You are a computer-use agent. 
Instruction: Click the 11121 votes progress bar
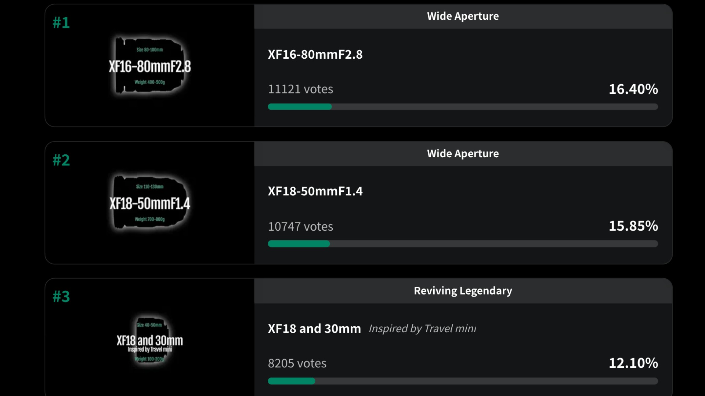tap(463, 107)
